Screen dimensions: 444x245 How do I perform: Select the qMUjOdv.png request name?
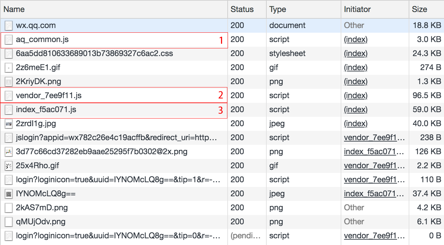coord(41,222)
